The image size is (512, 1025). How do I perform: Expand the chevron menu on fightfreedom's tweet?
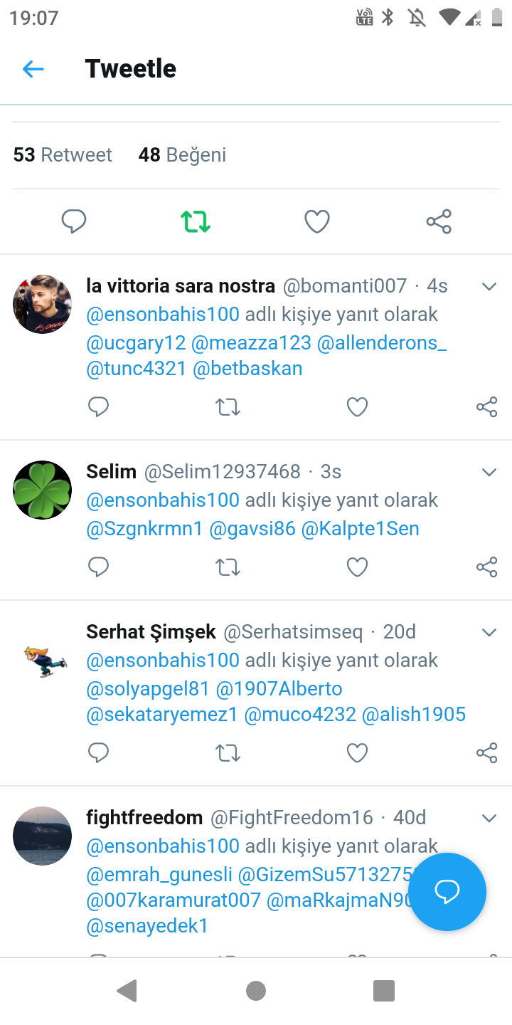(x=489, y=819)
